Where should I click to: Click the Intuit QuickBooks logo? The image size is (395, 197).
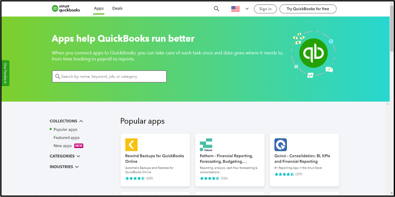pos(66,9)
